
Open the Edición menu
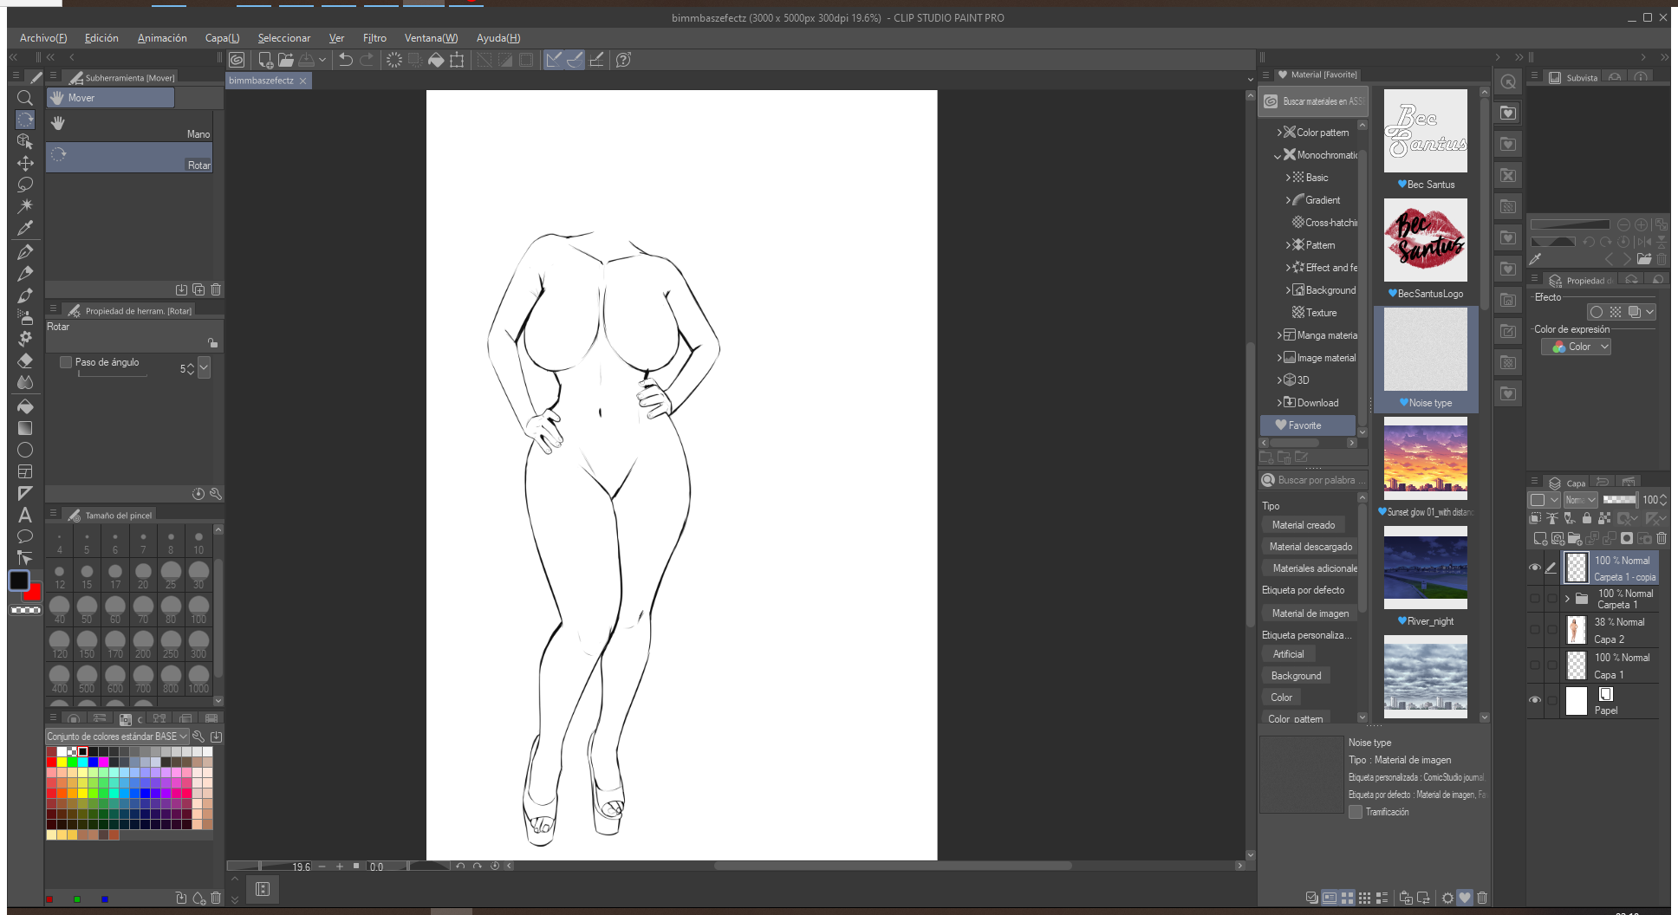click(x=101, y=38)
